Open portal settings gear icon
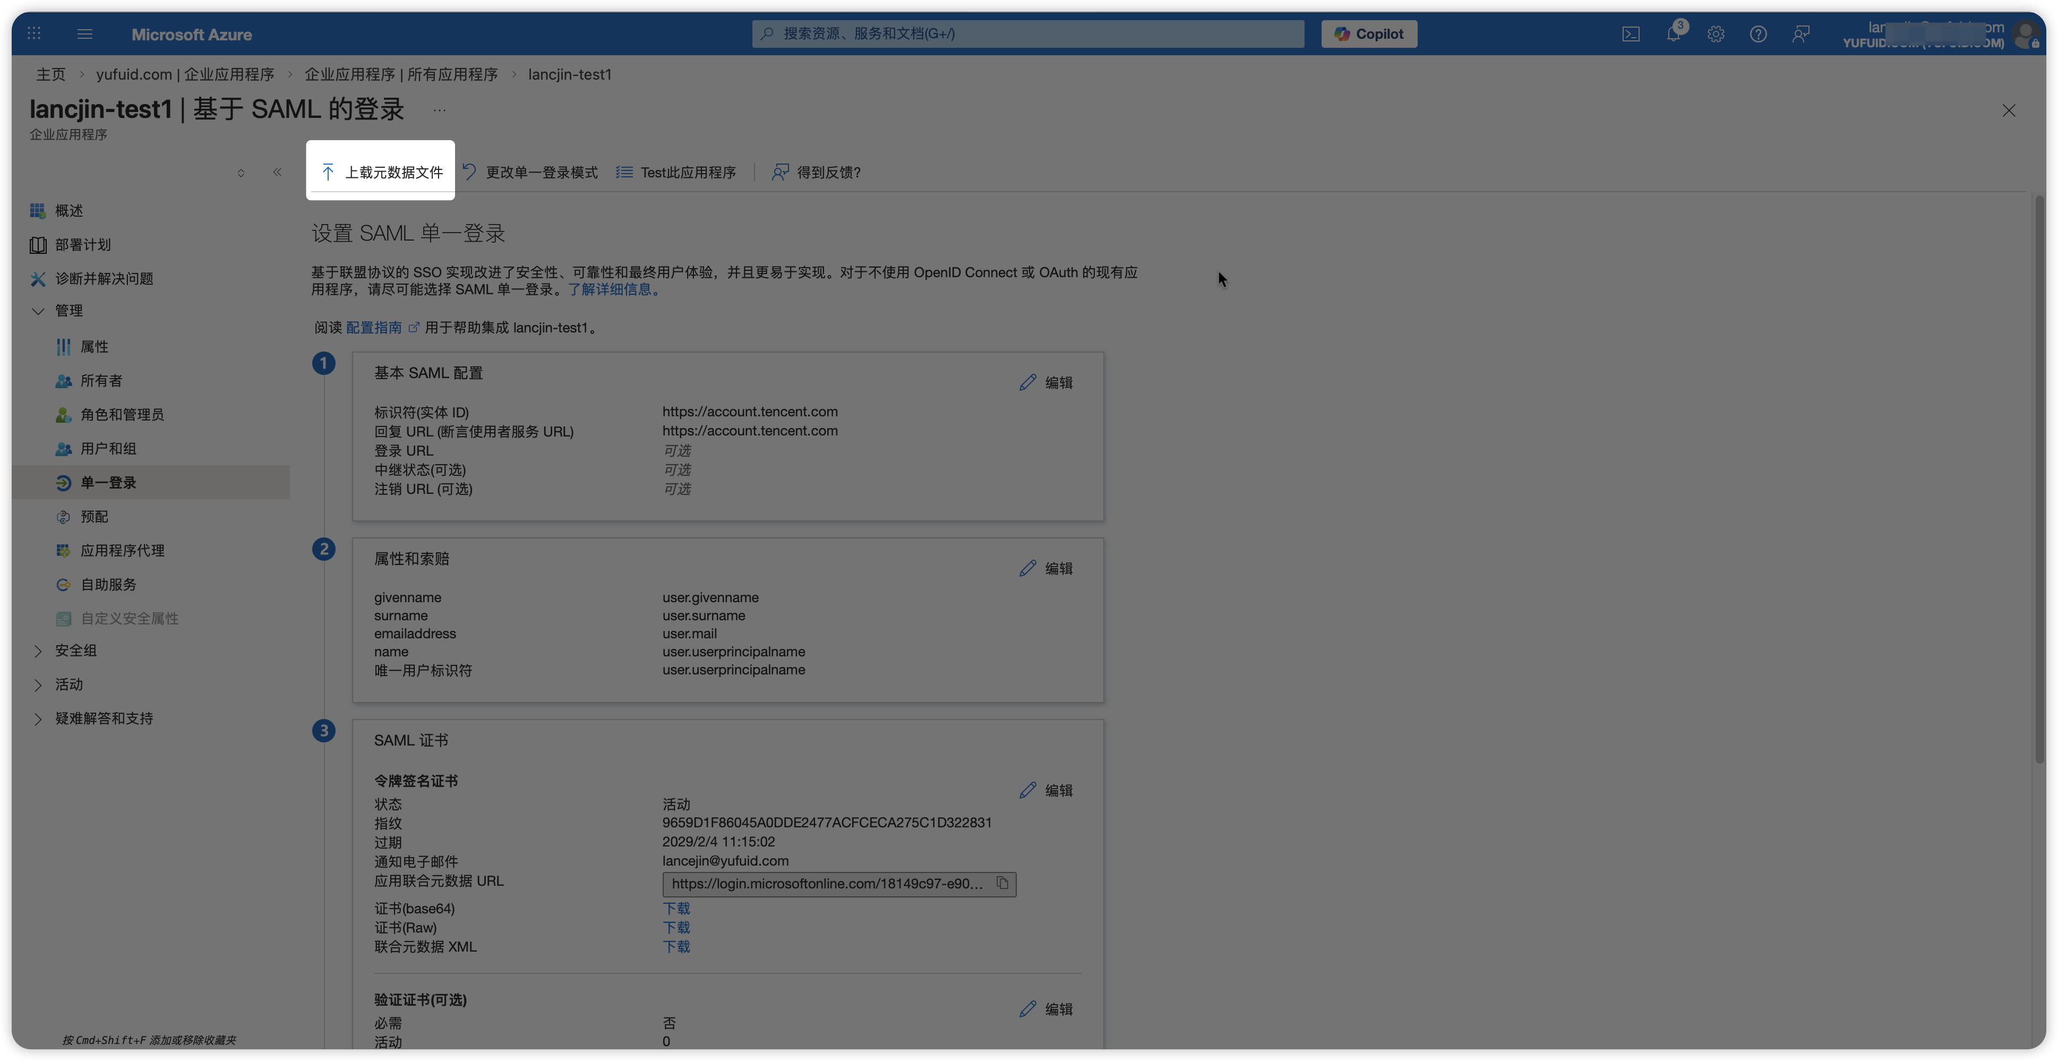 pos(1716,35)
